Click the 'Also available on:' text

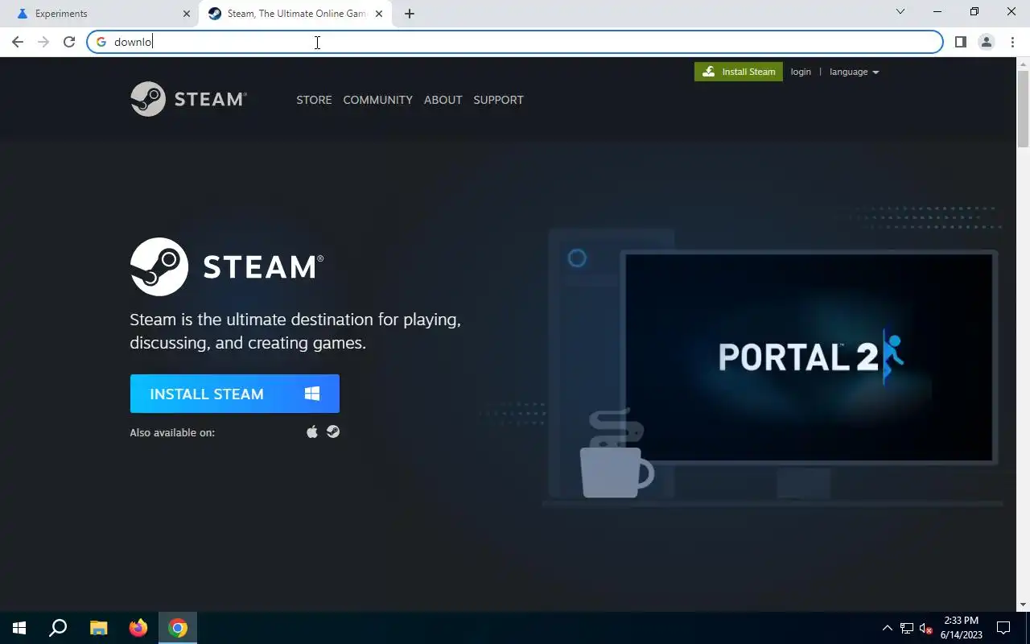point(172,432)
